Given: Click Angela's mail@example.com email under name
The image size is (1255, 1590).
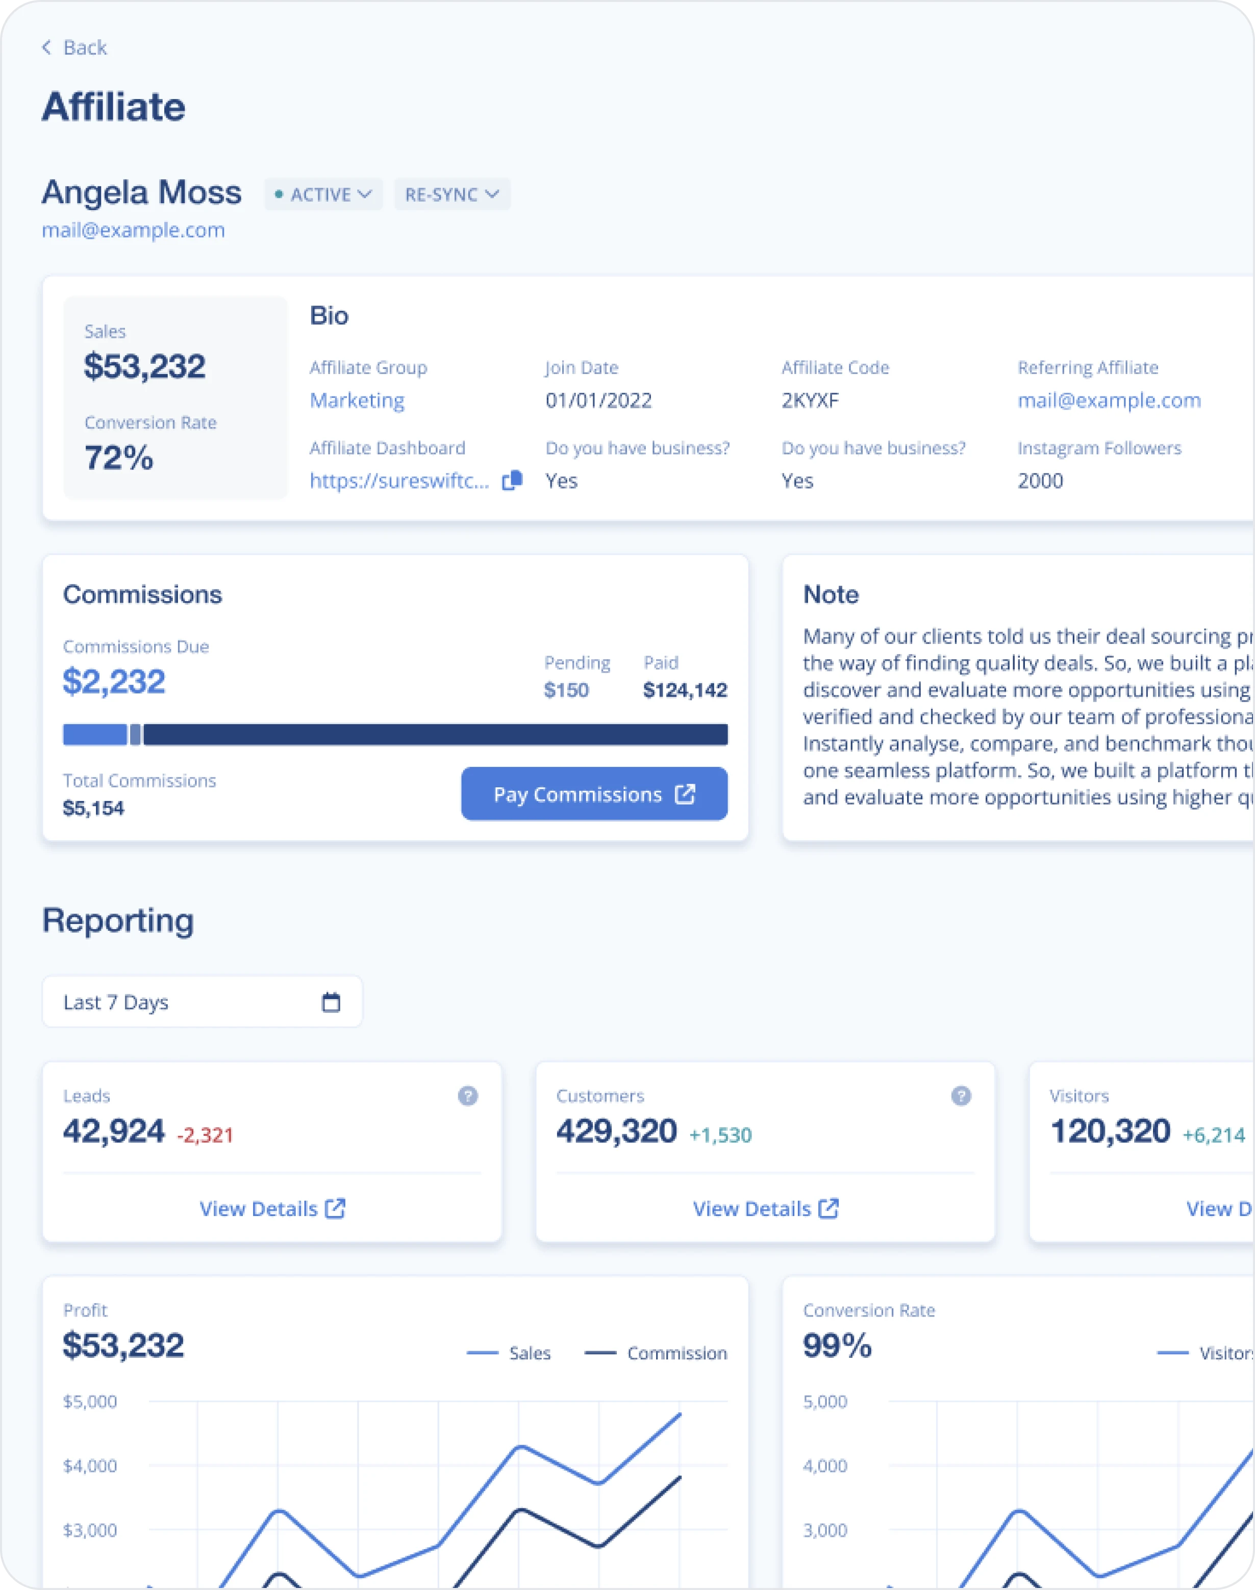Looking at the screenshot, I should [x=133, y=230].
